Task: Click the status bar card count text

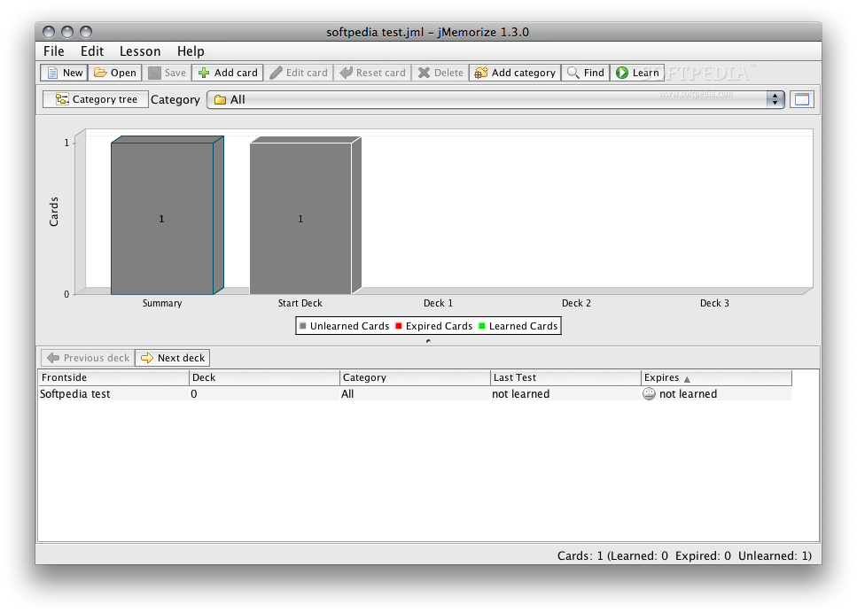Action: [684, 556]
